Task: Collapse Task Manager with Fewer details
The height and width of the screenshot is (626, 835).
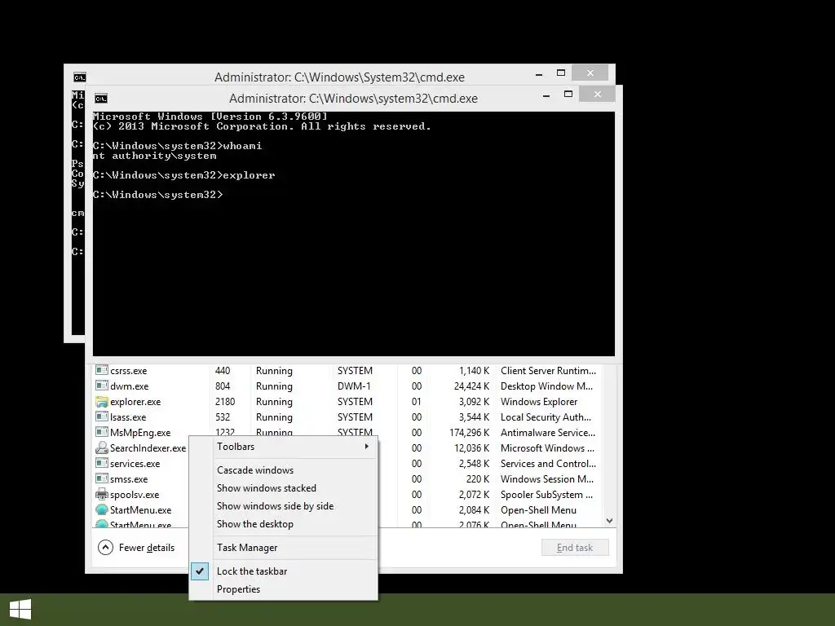Action: click(136, 547)
